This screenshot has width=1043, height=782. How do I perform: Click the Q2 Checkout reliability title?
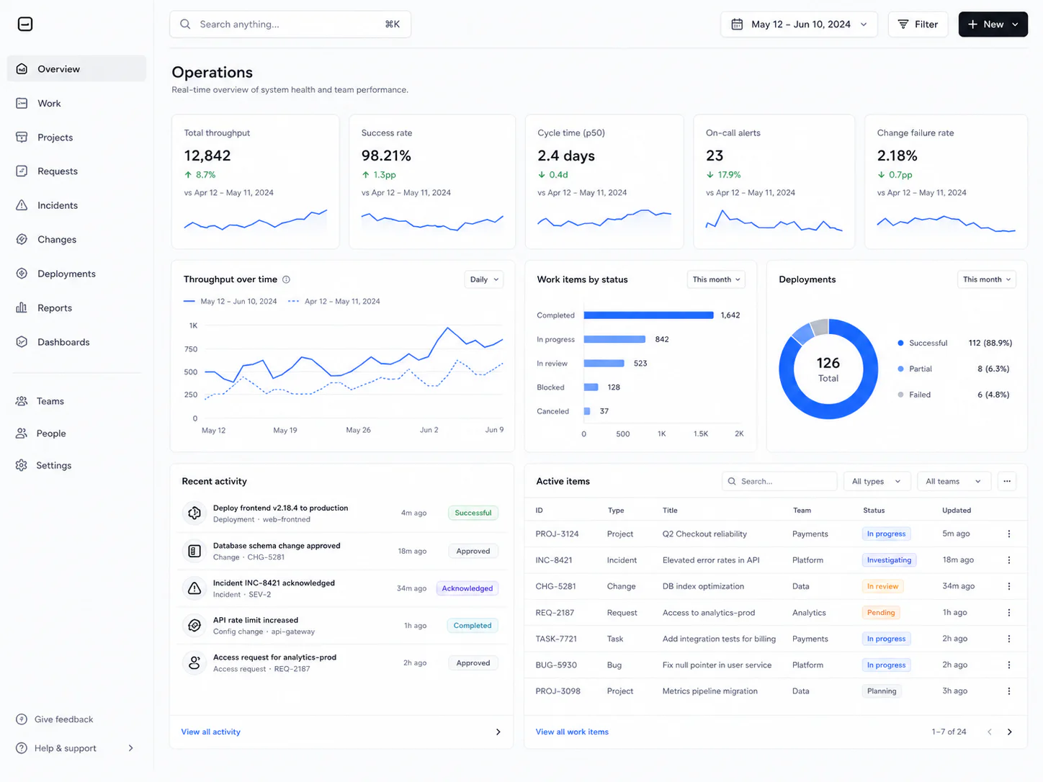(x=704, y=534)
